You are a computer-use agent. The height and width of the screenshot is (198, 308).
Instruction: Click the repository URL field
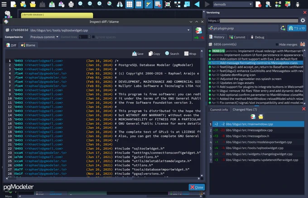[x=253, y=20]
